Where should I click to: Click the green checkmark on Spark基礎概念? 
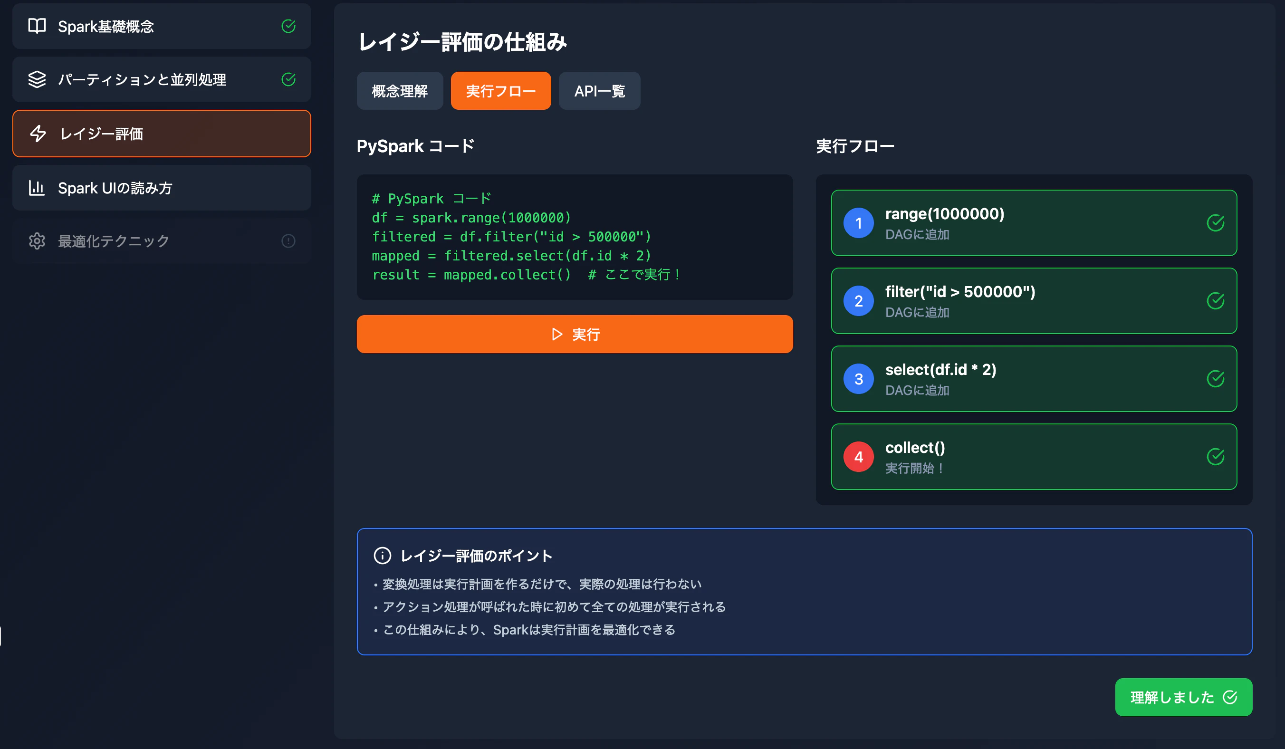click(x=288, y=26)
